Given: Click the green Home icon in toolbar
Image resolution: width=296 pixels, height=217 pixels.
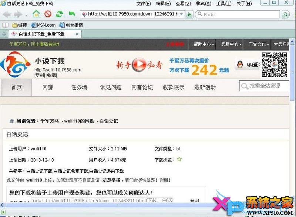Looking at the screenshot, I should coord(36,14).
